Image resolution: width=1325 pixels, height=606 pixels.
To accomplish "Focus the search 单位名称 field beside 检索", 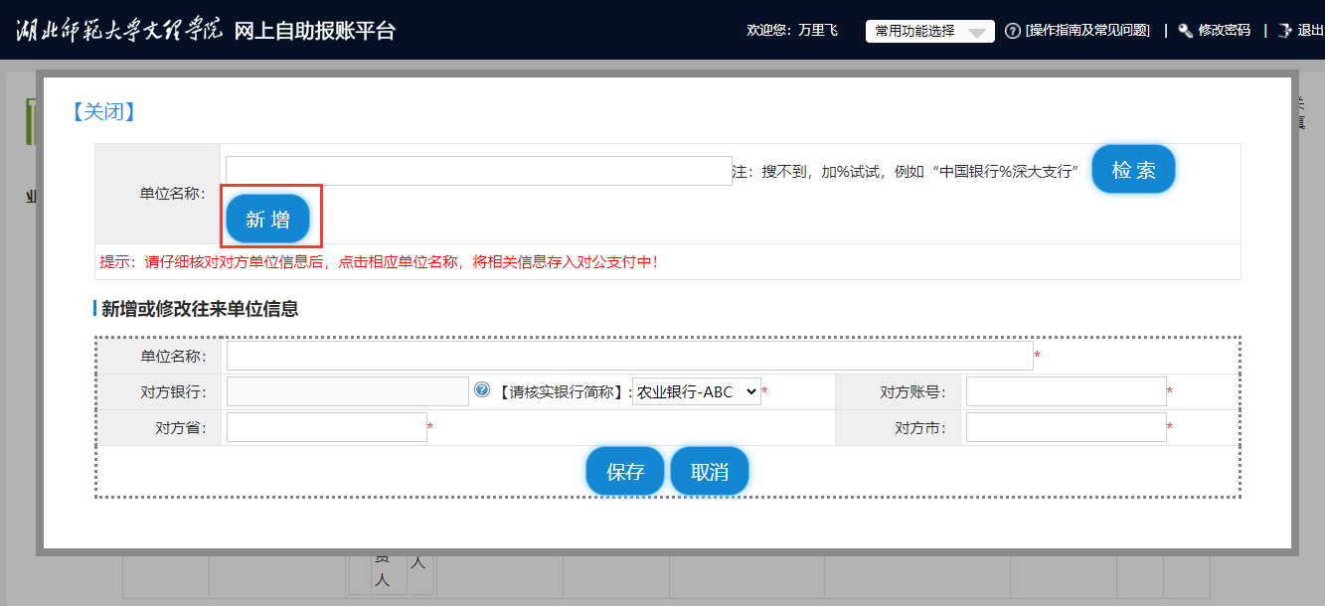I will pyautogui.click(x=478, y=171).
